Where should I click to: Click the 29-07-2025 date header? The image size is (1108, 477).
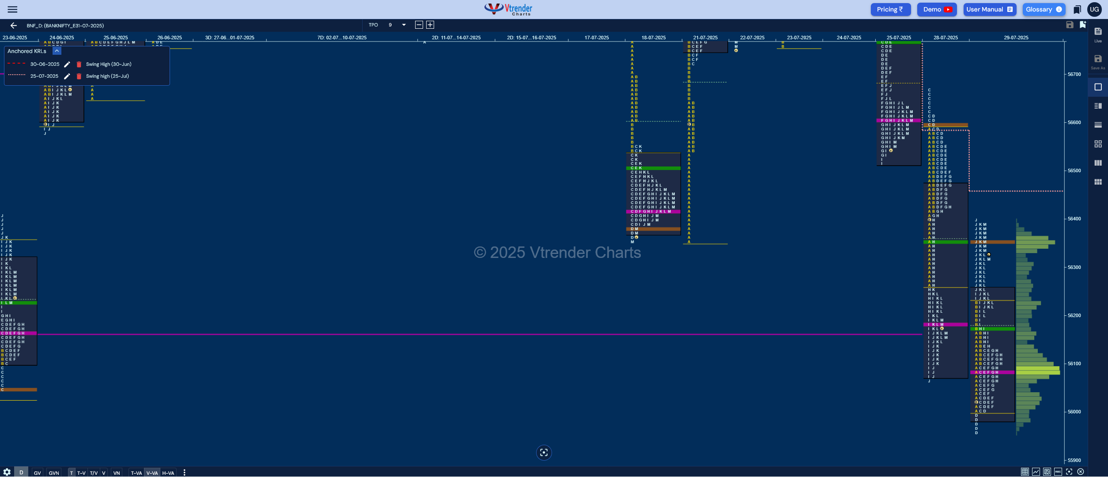click(1016, 38)
